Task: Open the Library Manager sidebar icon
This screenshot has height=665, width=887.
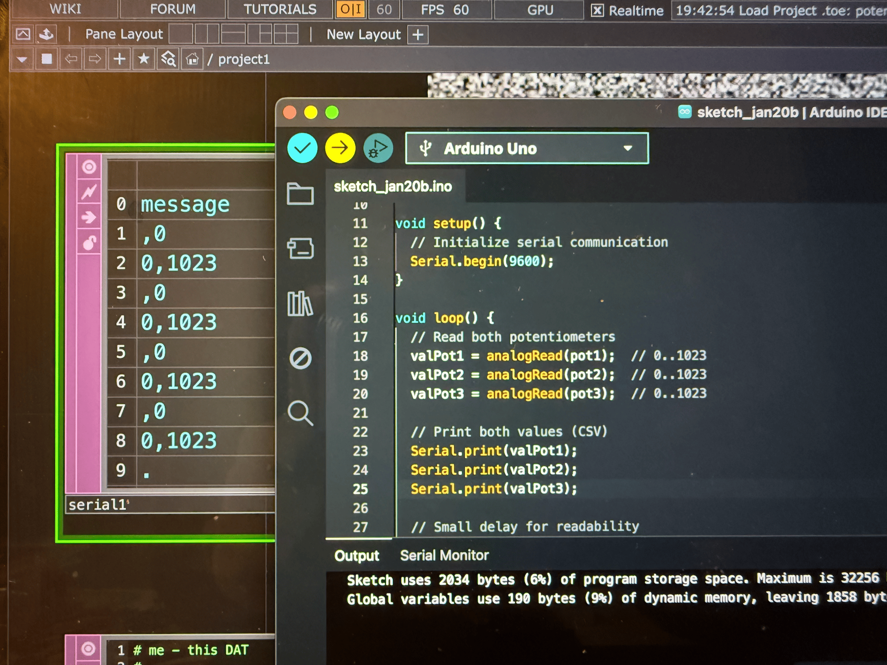Action: [x=300, y=303]
